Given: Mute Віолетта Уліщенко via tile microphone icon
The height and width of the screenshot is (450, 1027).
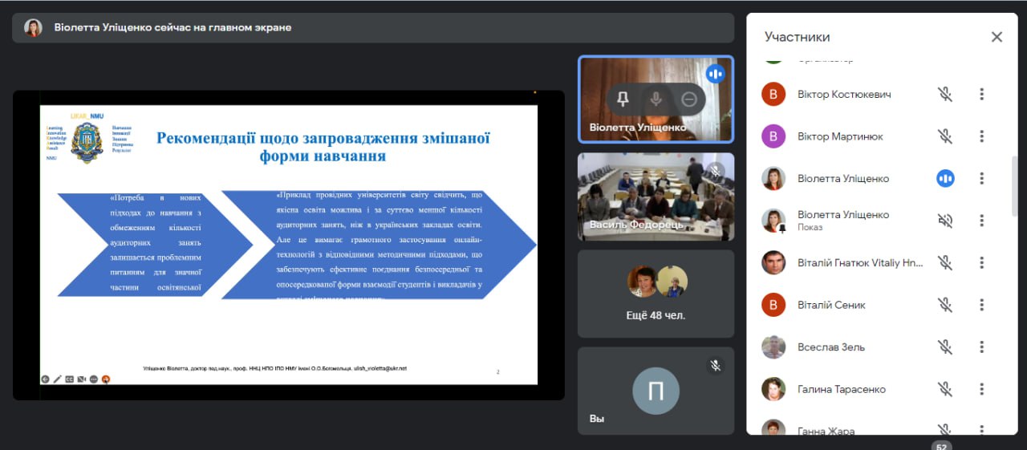Looking at the screenshot, I should coord(656,99).
